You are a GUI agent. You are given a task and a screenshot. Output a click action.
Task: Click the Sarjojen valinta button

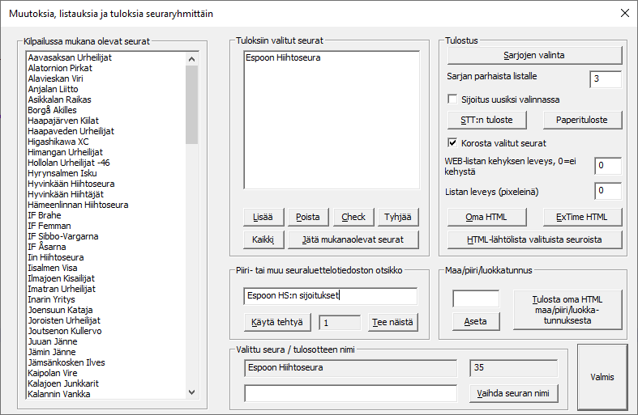coord(534,55)
